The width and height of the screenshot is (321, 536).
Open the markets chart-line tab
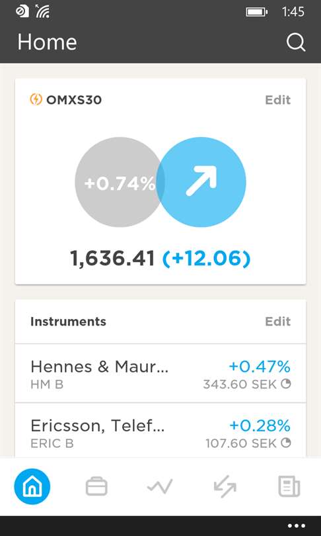click(x=160, y=486)
